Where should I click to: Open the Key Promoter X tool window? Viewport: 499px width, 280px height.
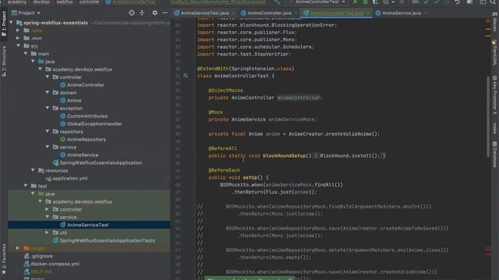[x=495, y=95]
